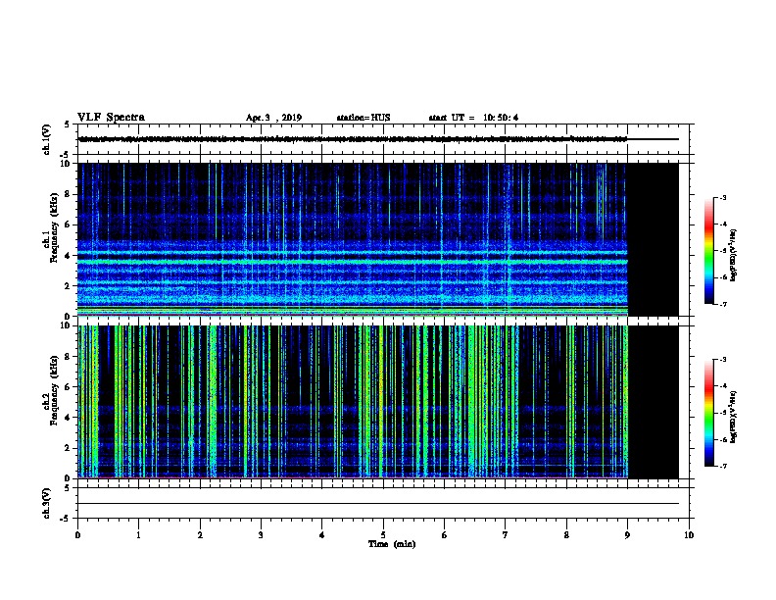The image size is (776, 600).
Task: Click tick label "1" on the Time axis
Action: click(138, 535)
